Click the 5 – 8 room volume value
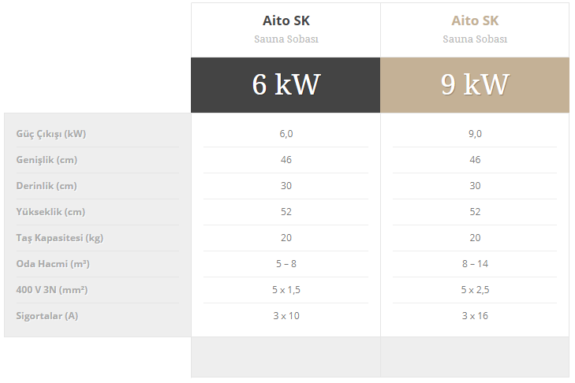Image resolution: width=575 pixels, height=383 pixels. point(286,264)
